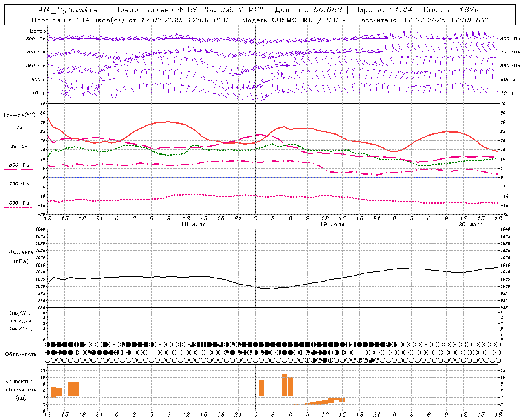Click the '(км)' unit under convective cloudiness label
Image resolution: width=522 pixels, height=418 pixels.
point(21,398)
